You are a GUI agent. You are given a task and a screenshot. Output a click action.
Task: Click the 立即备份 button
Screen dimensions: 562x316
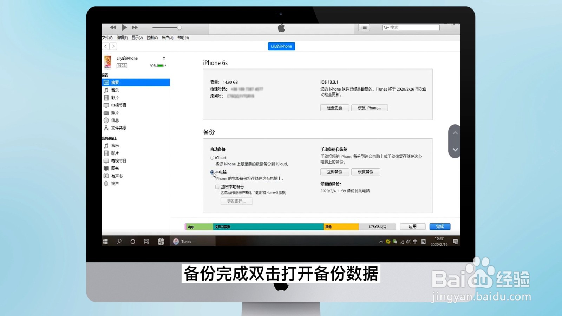334,172
